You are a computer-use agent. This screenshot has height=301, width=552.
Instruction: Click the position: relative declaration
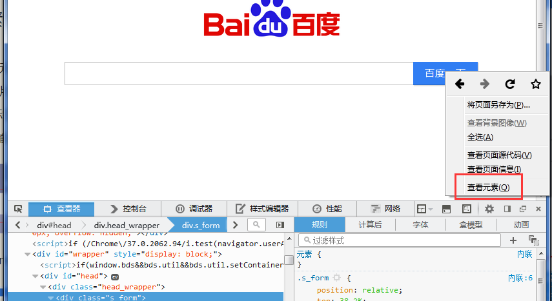point(360,290)
